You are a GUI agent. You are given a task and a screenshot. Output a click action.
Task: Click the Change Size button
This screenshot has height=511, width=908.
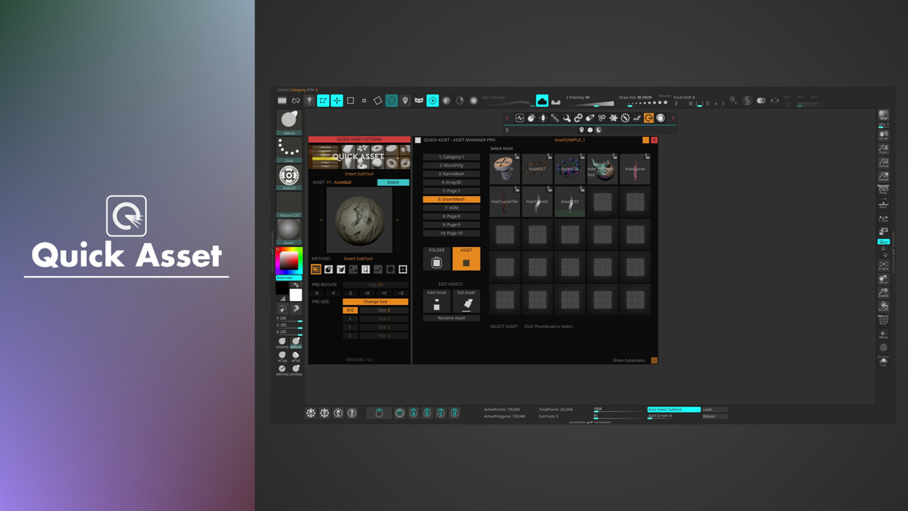[375, 302]
